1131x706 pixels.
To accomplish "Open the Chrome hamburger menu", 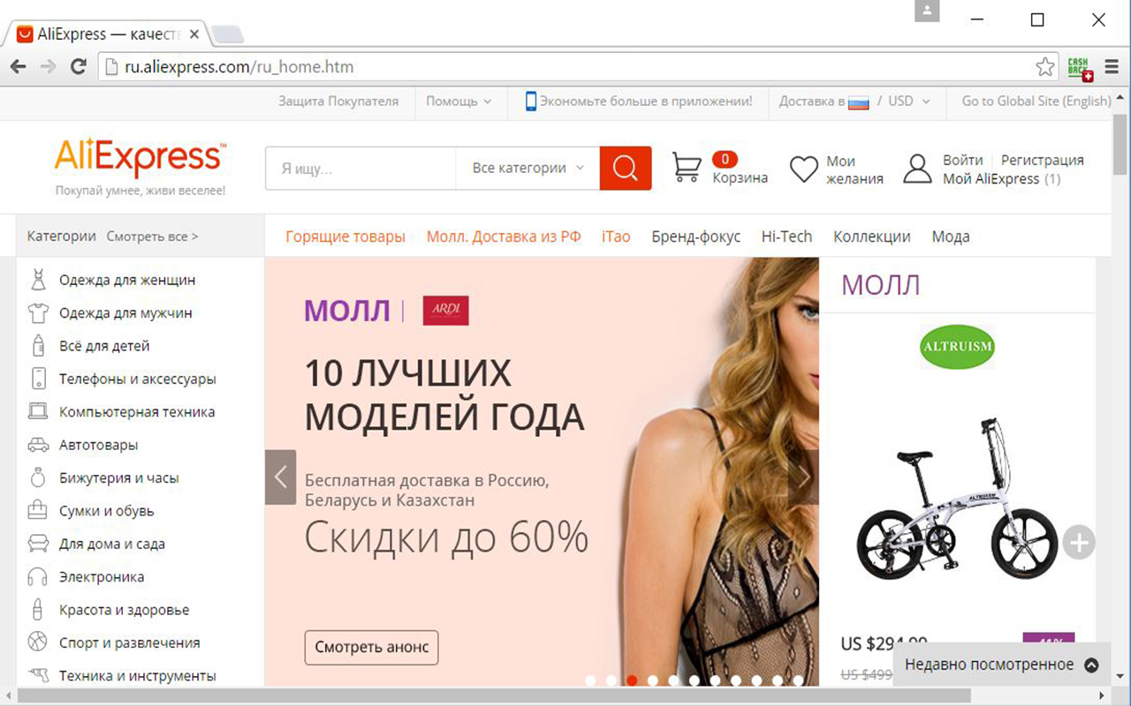I will [x=1112, y=66].
